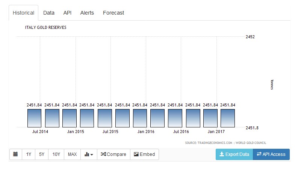Select the 10Y time range

tap(56, 154)
